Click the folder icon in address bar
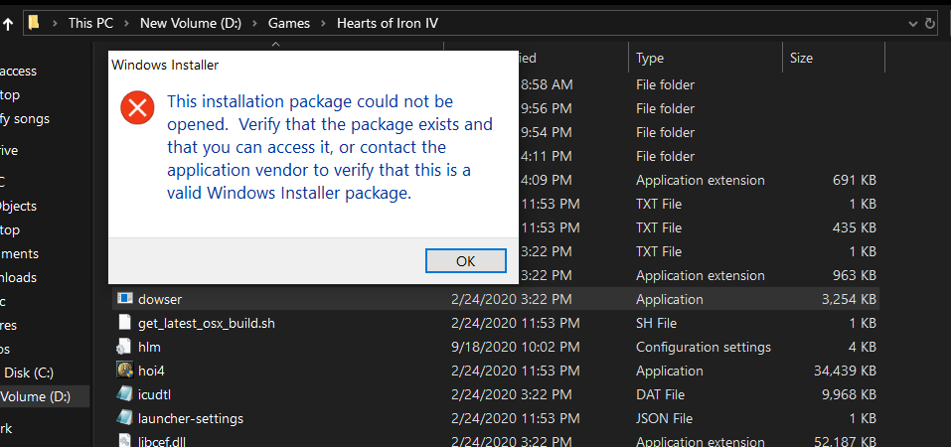 (x=34, y=23)
